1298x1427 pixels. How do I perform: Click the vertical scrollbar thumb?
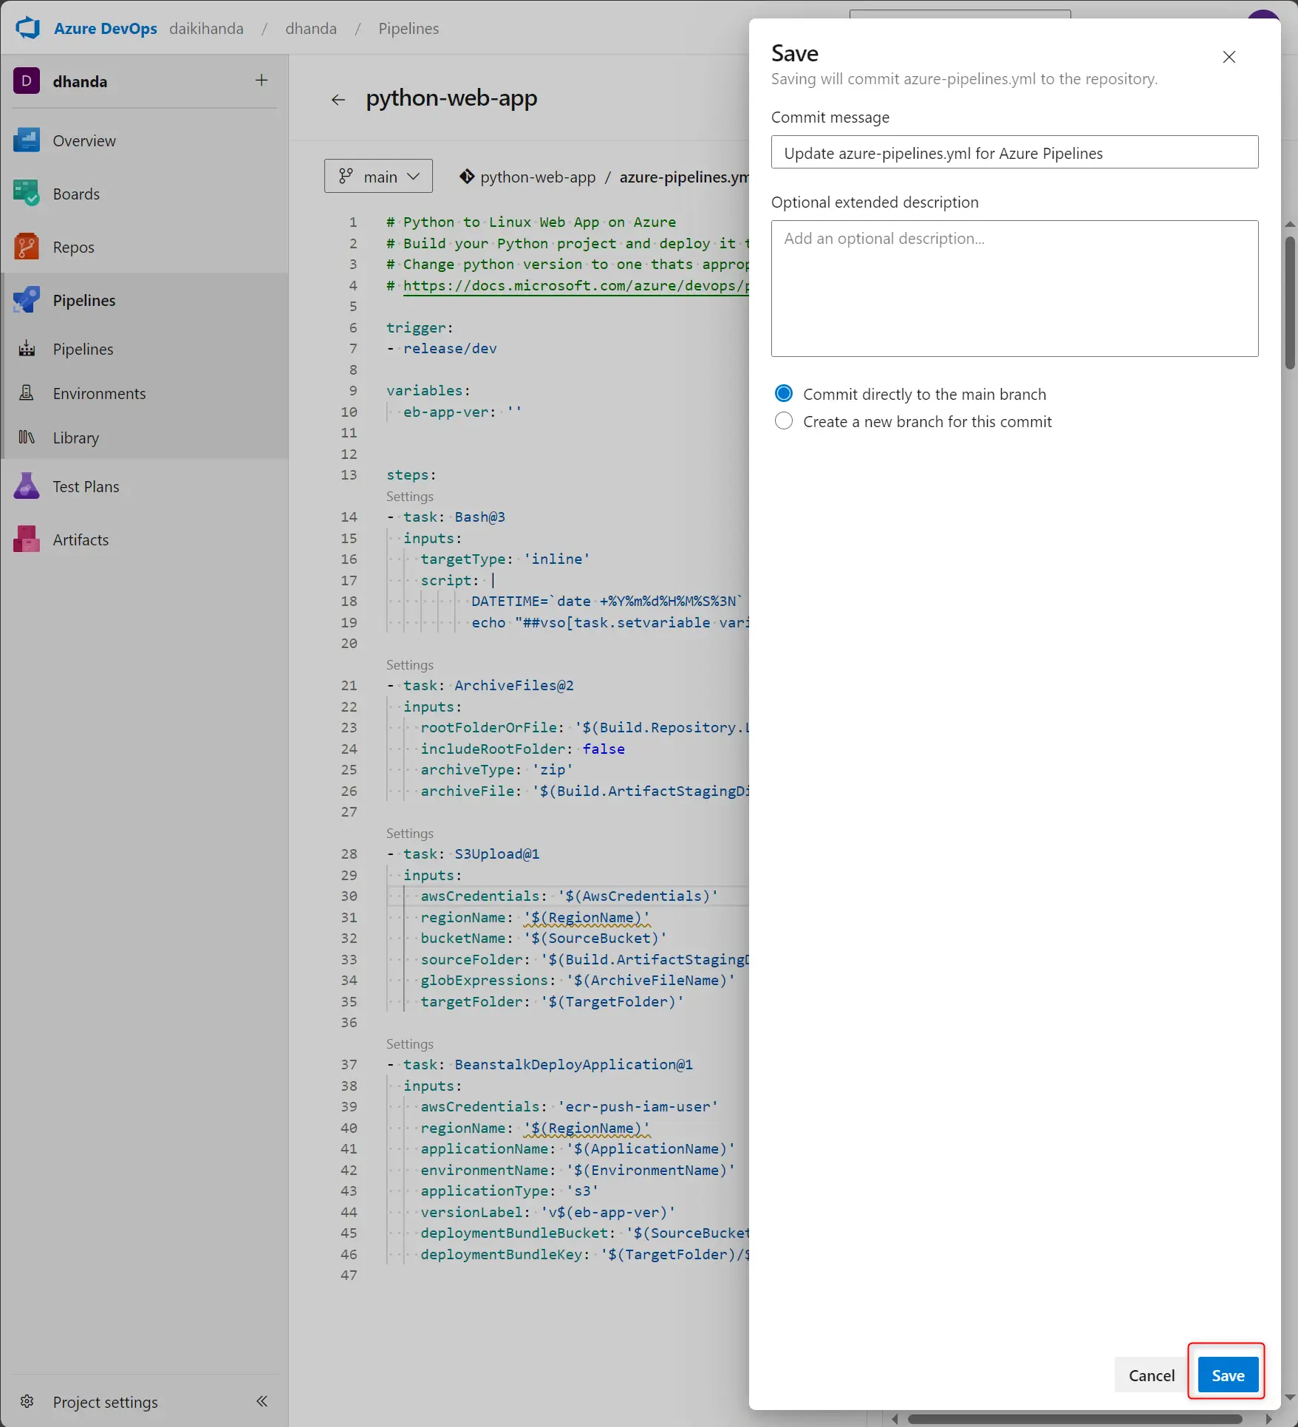(1289, 302)
